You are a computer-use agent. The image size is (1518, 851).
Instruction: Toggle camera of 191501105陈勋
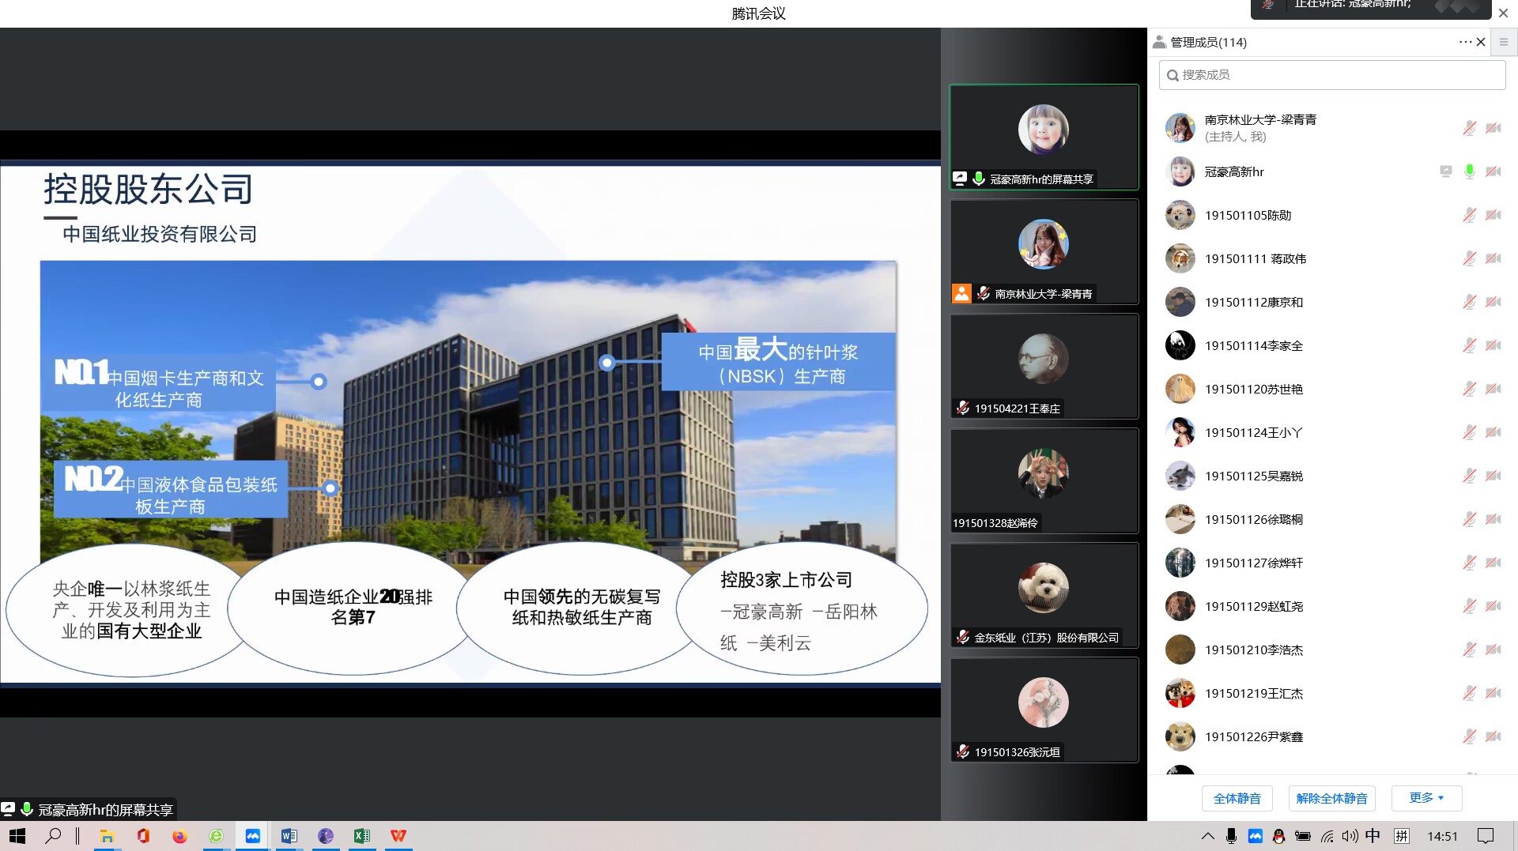[1493, 215]
